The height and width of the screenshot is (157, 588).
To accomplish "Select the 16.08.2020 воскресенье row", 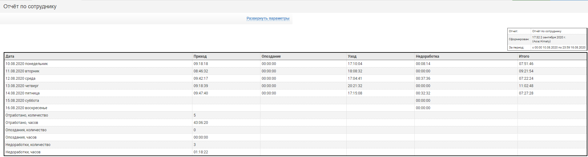I will 26,108.
